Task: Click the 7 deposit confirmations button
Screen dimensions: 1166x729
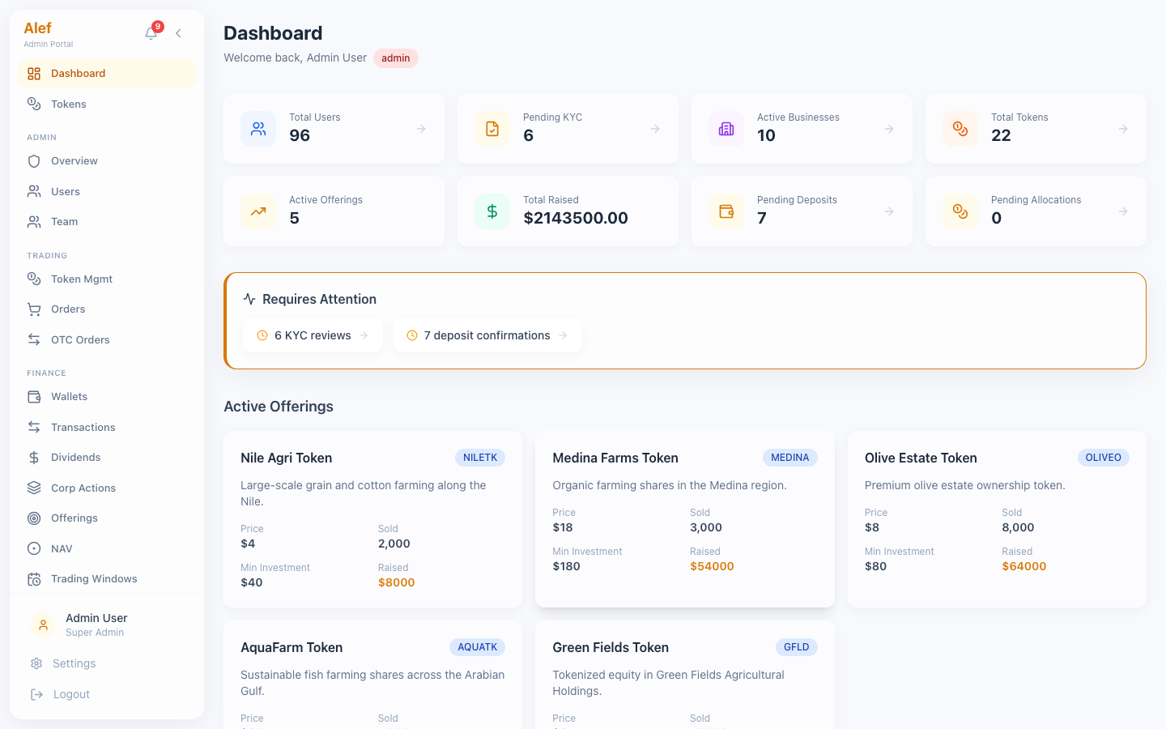Action: [x=487, y=335]
